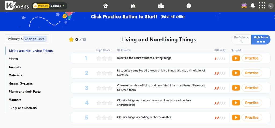Image resolution: width=275 pixels, height=128 pixels.
Task: Start Practice for skill 2
Action: point(252,73)
